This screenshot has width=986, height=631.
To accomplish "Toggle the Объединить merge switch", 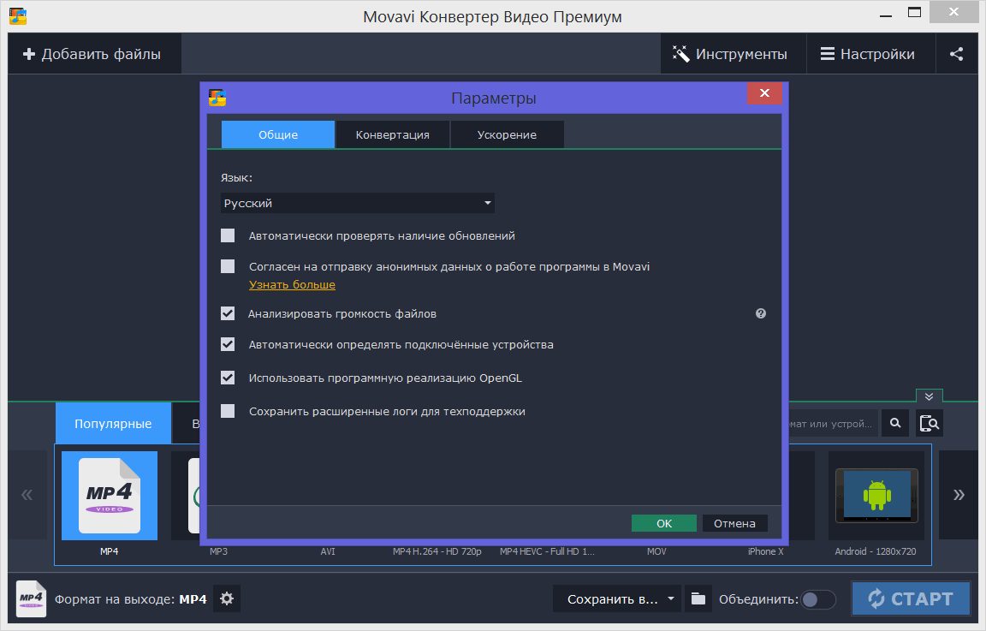I will (x=818, y=599).
